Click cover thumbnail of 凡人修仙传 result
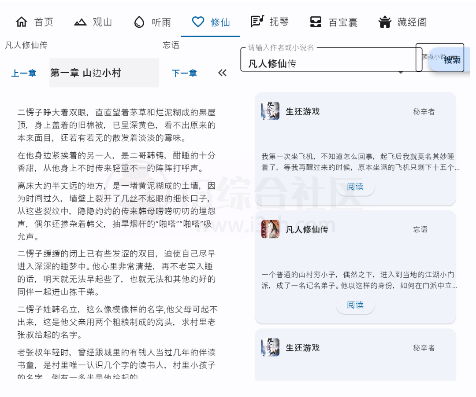 [x=270, y=229]
